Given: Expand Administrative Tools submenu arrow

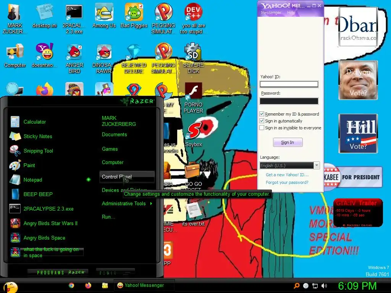Looking at the screenshot, I should [151, 204].
